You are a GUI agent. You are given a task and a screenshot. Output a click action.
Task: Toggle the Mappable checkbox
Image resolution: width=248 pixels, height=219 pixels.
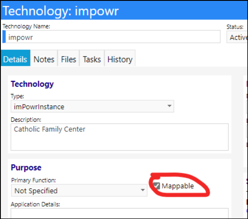pyautogui.click(x=157, y=186)
